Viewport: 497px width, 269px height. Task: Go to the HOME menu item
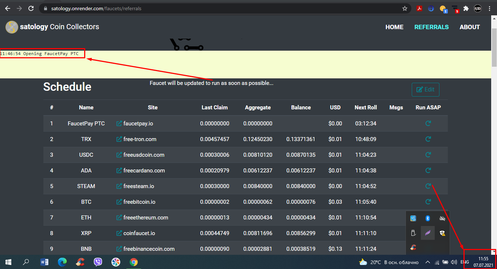[394, 27]
